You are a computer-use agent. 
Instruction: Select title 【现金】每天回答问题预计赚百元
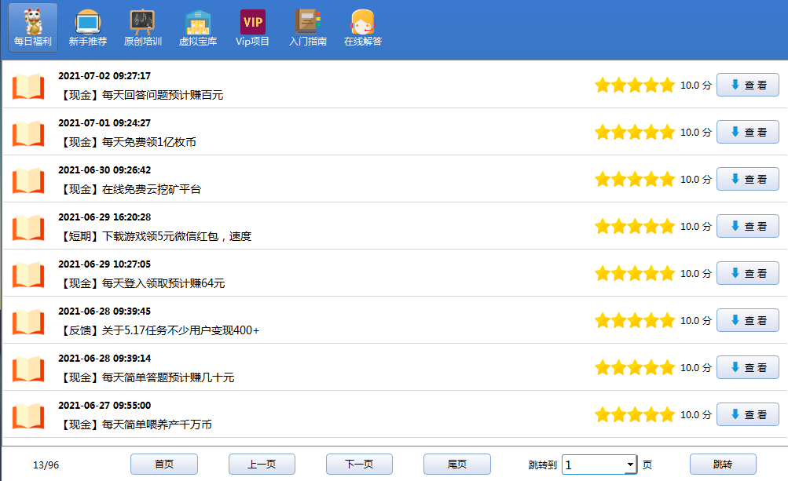tap(141, 95)
